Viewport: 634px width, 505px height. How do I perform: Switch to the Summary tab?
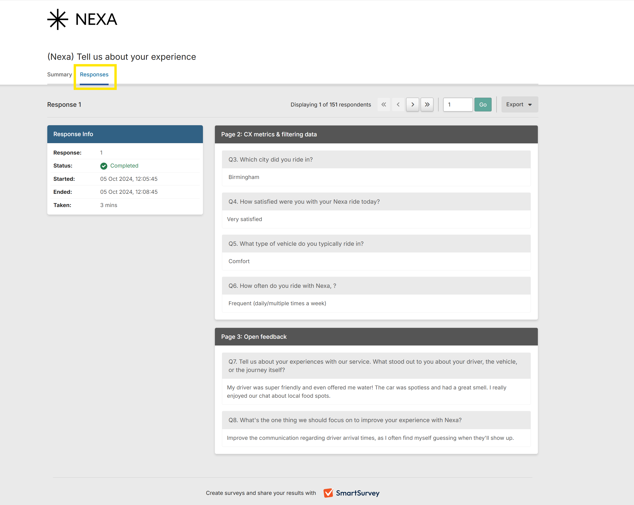point(60,74)
